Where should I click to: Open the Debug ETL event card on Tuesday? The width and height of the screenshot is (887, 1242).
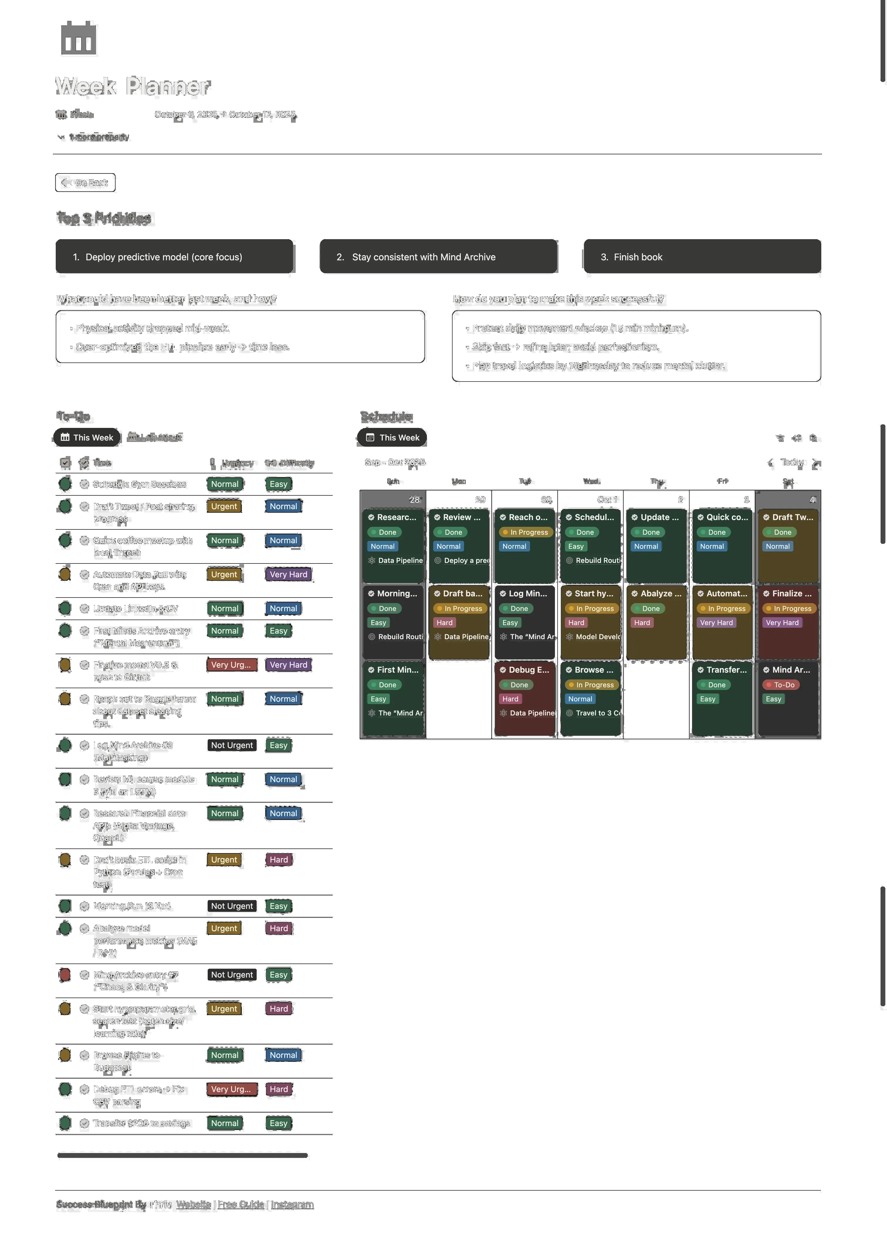click(x=524, y=691)
